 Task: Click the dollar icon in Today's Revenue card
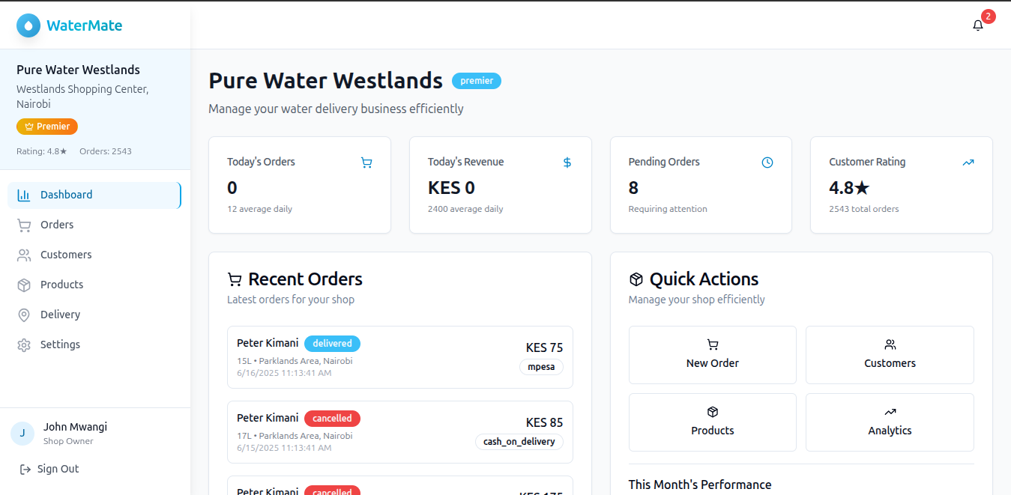coord(567,163)
